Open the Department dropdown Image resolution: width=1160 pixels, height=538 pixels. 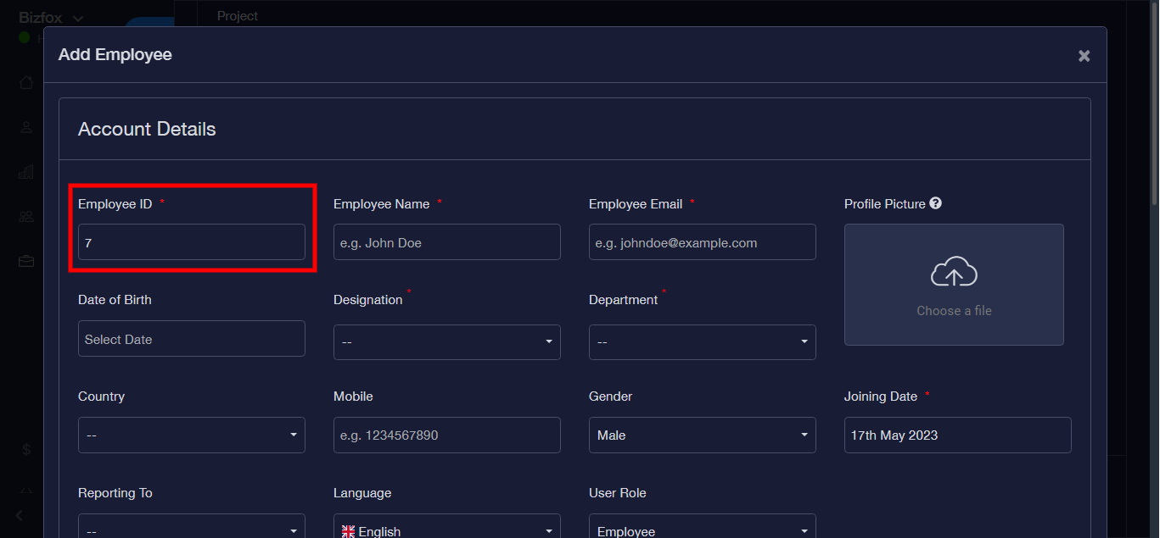pyautogui.click(x=702, y=342)
